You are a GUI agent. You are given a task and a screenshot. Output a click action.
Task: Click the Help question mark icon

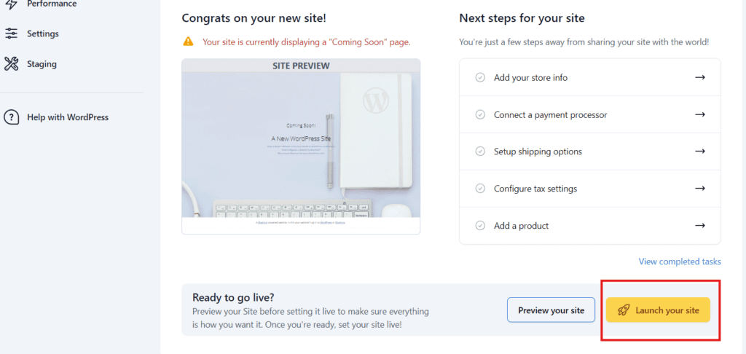(12, 117)
